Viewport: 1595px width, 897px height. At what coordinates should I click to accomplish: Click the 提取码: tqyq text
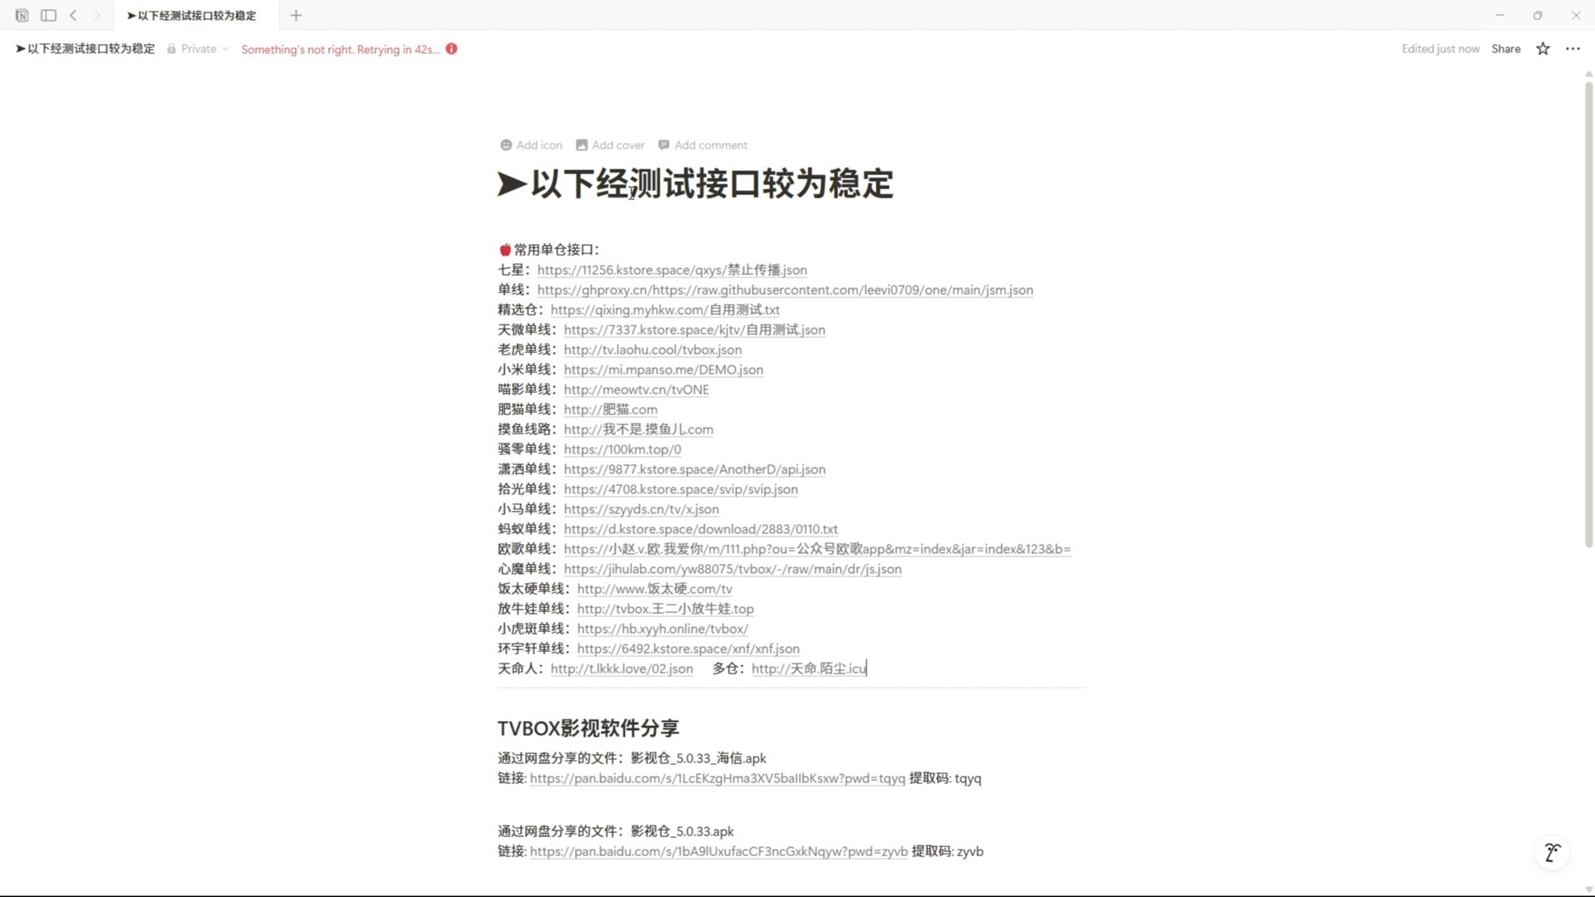945,778
